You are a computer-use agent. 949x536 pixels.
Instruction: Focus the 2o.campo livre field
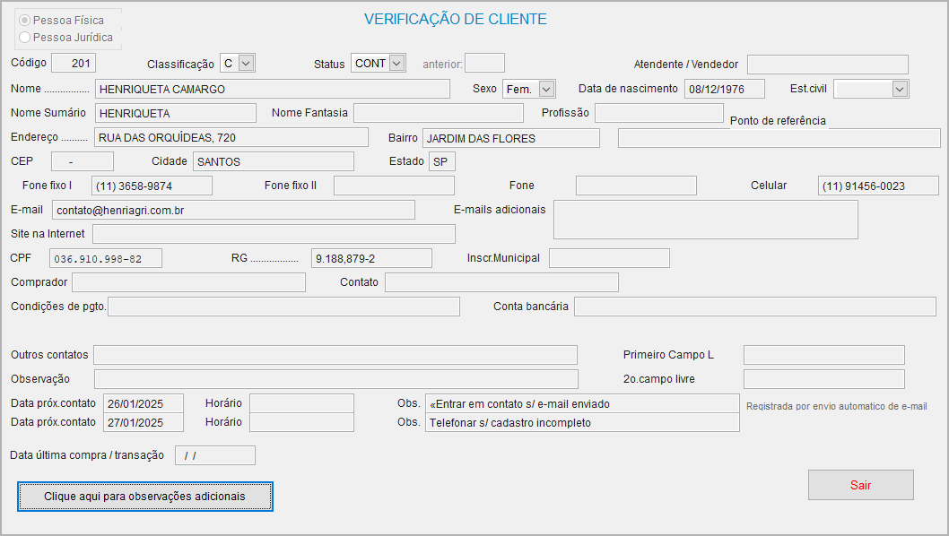(x=824, y=379)
